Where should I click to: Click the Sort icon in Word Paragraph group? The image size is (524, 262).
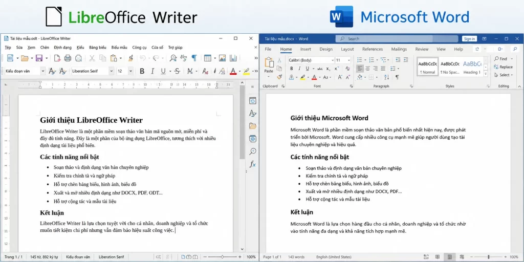click(x=387, y=77)
